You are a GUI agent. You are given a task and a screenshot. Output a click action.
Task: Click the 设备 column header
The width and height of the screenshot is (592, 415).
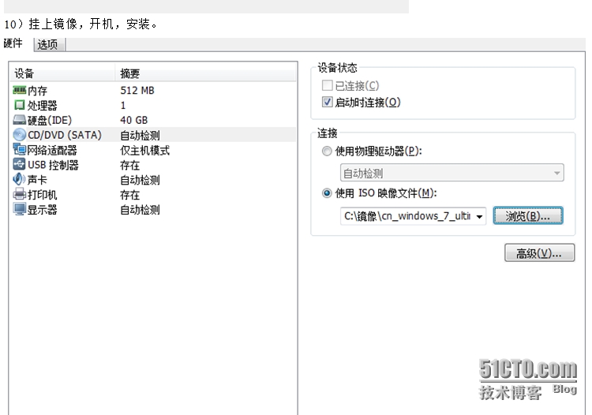(62, 73)
